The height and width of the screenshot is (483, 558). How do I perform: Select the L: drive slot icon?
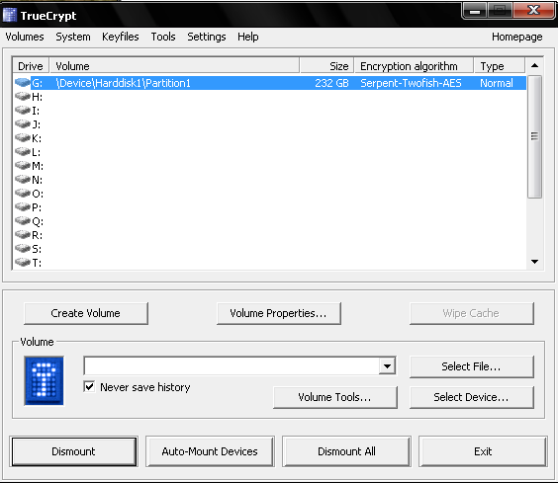[23, 152]
